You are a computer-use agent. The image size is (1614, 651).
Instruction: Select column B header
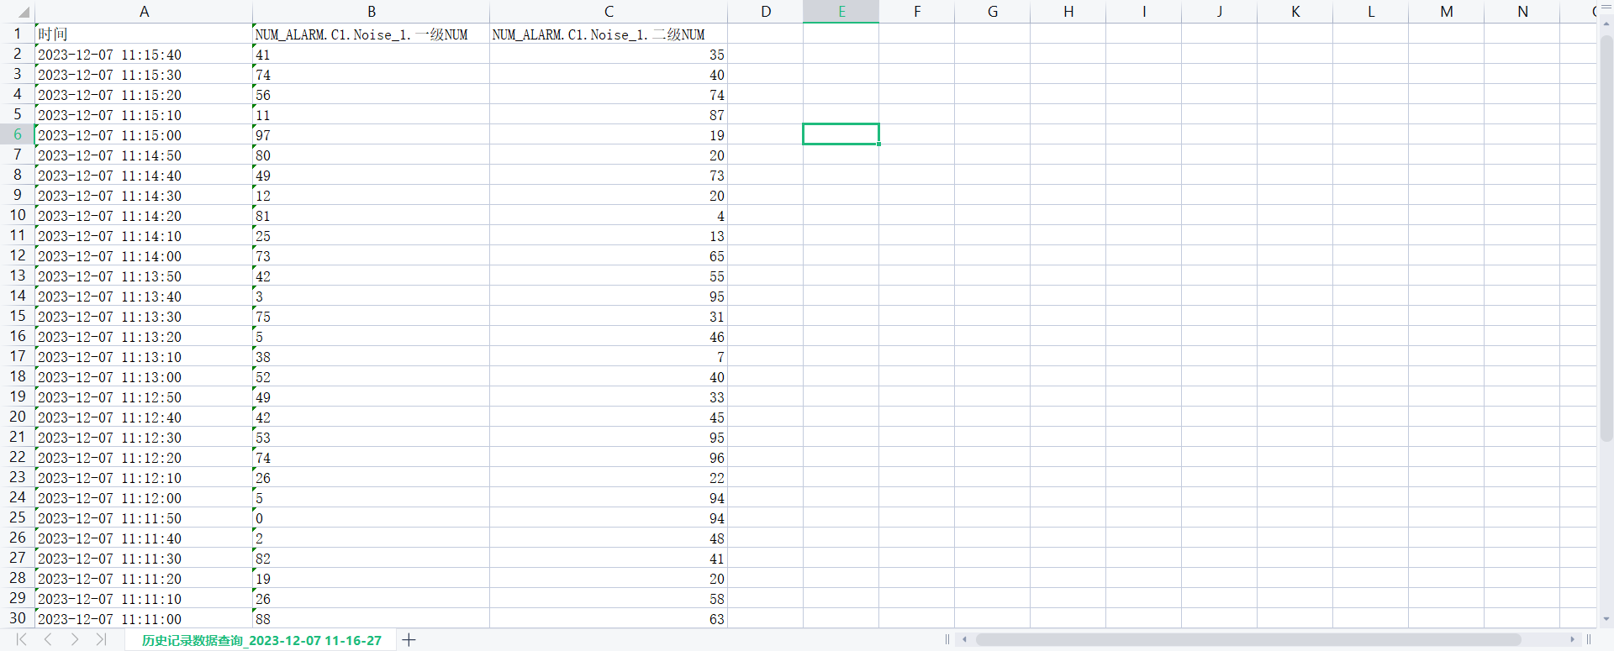372,11
